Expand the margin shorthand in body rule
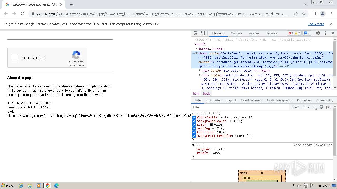Image resolution: width=337 pixels, height=189 pixels. pyautogui.click(x=211, y=153)
